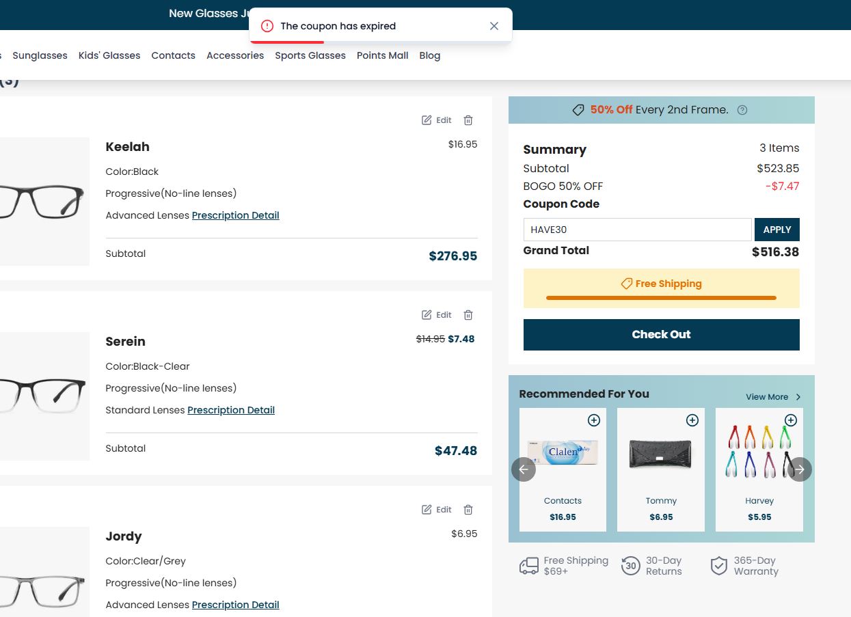Click the BOGO discount -$7.47 value
851x617 pixels.
[x=782, y=186]
